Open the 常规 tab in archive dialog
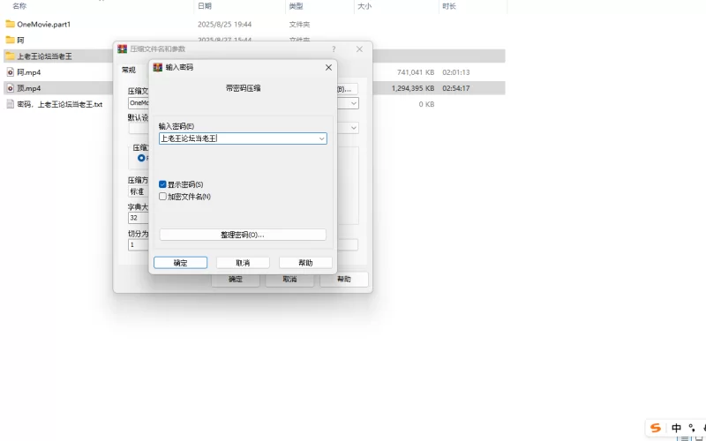The width and height of the screenshot is (706, 441). (x=129, y=70)
